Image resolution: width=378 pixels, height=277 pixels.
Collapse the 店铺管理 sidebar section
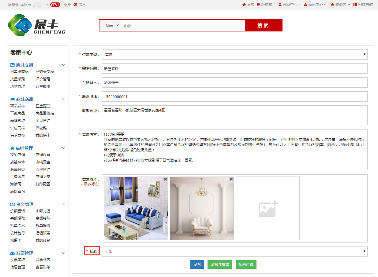point(64,148)
